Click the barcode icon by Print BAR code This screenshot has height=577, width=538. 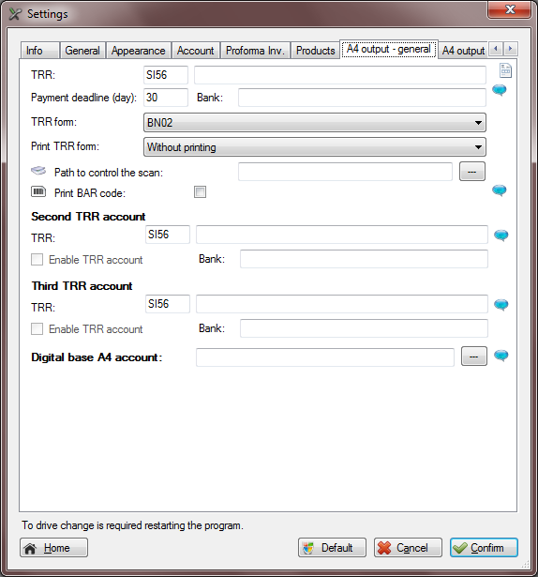(38, 191)
